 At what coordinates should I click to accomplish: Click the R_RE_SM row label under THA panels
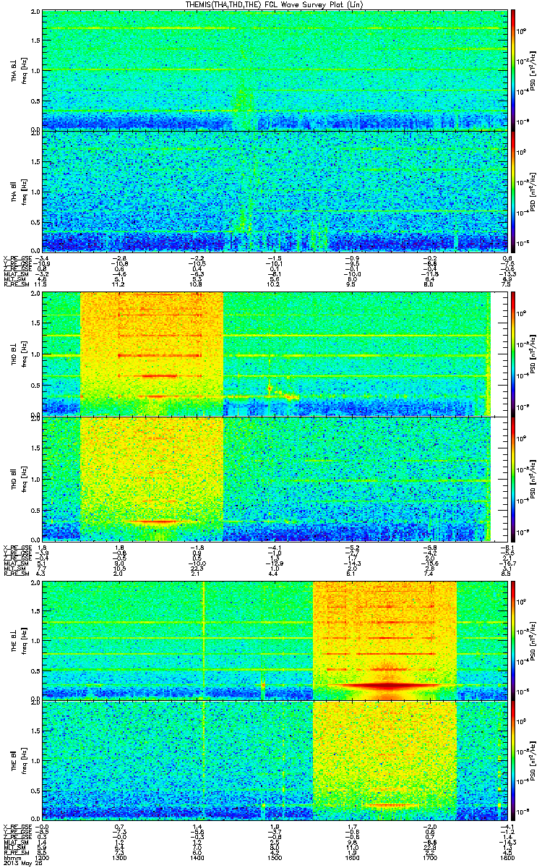coord(17,285)
